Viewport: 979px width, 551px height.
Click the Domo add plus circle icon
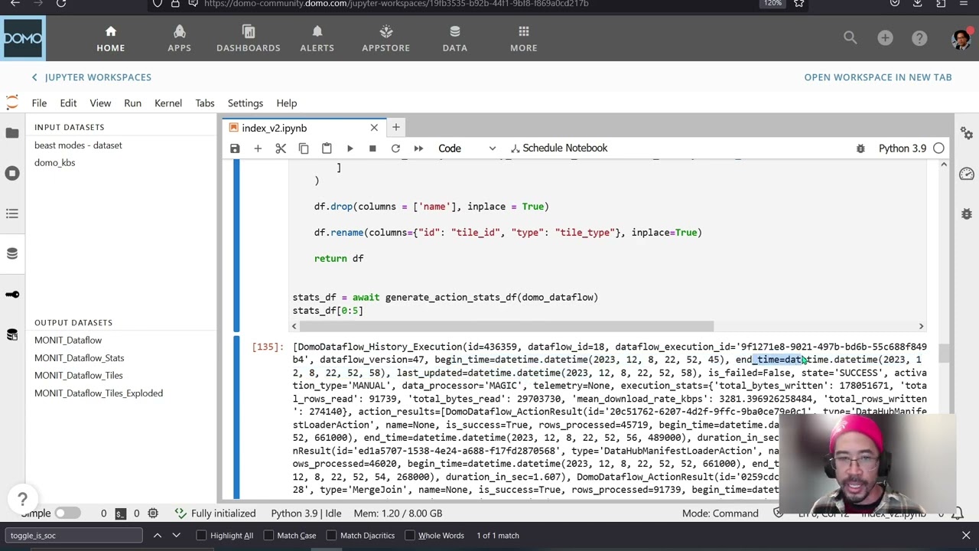pos(885,37)
